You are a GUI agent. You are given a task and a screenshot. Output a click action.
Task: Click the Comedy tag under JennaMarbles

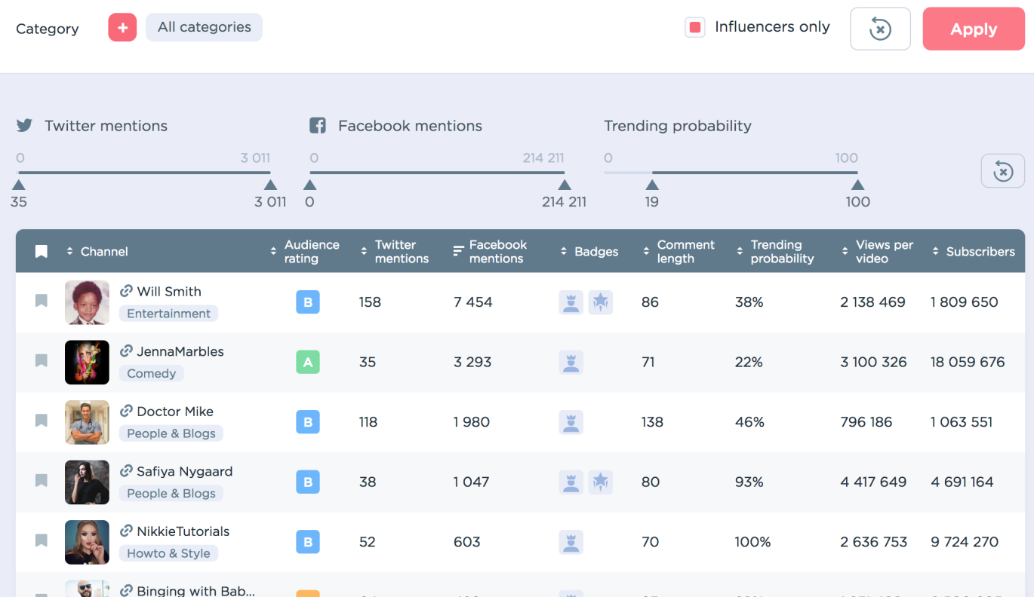pos(151,373)
